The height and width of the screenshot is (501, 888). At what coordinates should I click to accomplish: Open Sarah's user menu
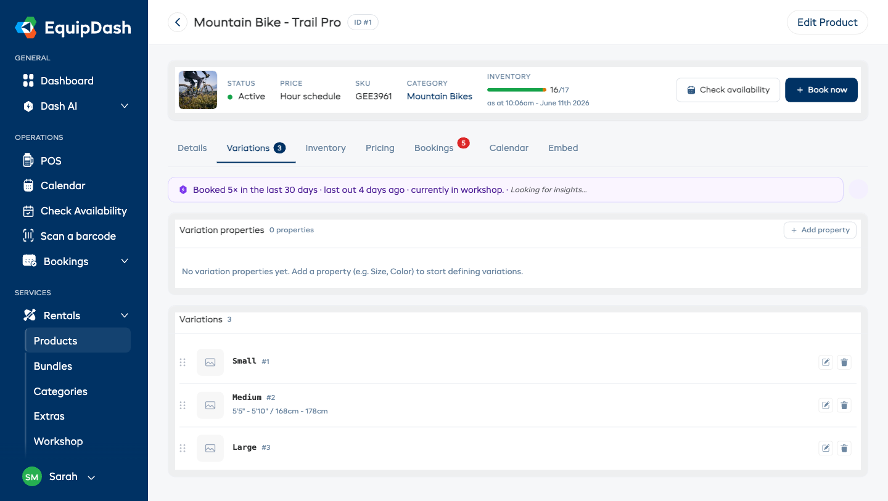[59, 477]
